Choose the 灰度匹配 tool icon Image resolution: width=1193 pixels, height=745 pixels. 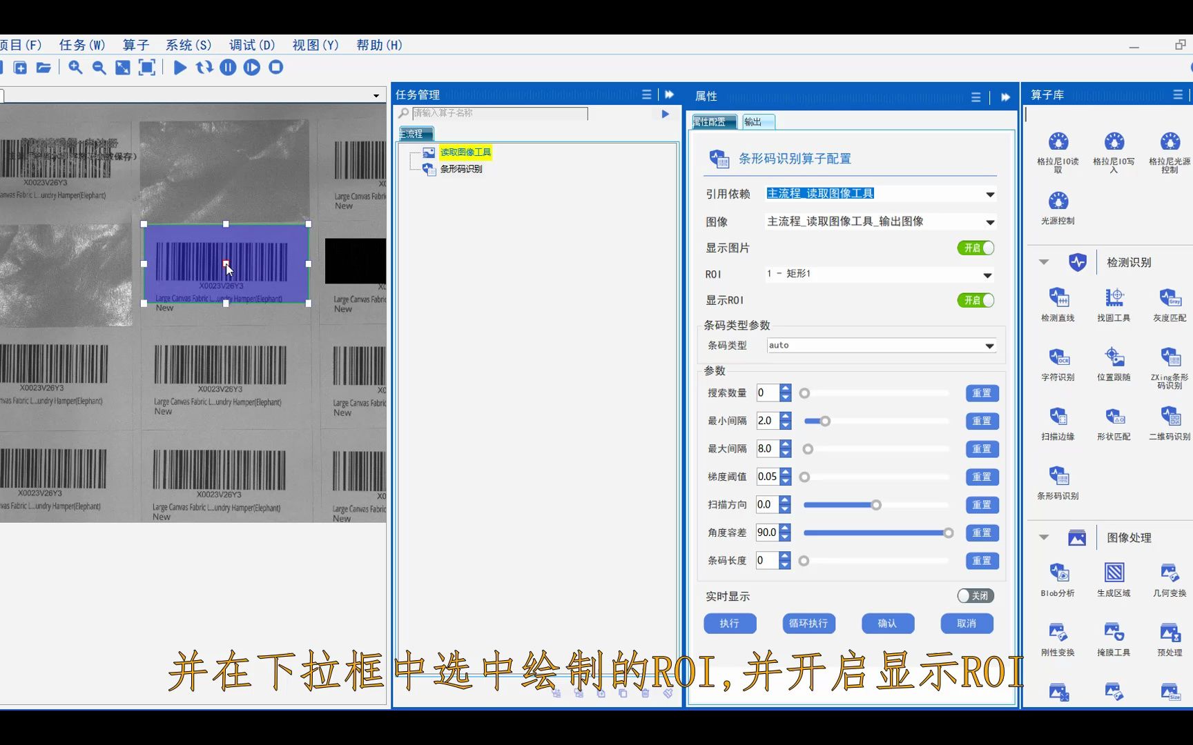click(1170, 298)
